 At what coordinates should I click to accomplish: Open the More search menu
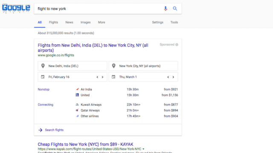pyautogui.click(x=102, y=23)
